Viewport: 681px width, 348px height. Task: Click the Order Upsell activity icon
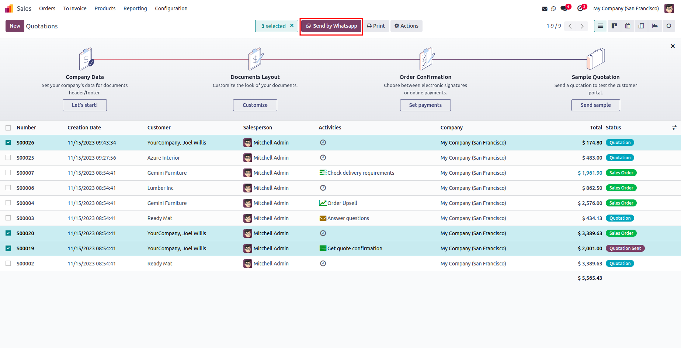pyautogui.click(x=323, y=203)
